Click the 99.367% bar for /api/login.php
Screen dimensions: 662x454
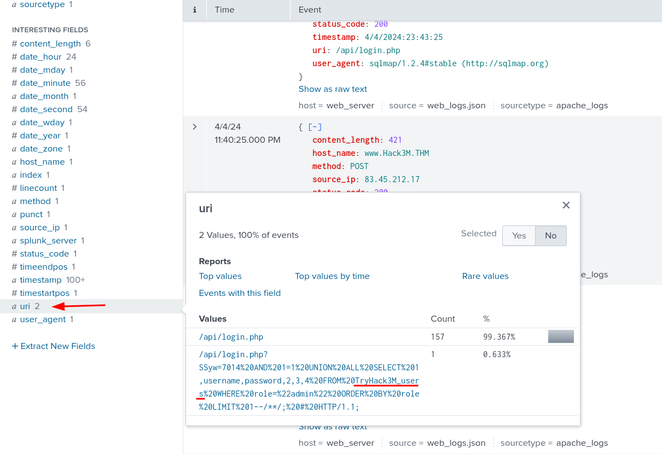coord(561,337)
